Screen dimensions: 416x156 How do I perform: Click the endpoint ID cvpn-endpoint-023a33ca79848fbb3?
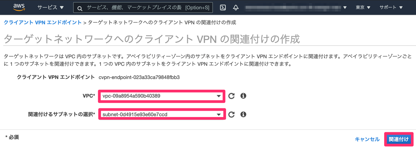coord(139,77)
